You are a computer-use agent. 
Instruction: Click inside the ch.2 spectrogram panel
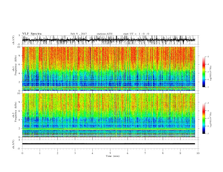pyautogui.click(x=108, y=115)
